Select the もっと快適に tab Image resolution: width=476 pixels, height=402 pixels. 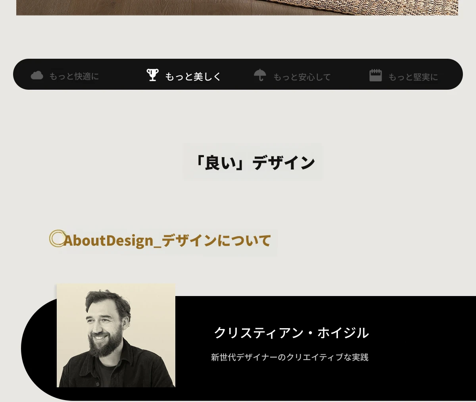tap(65, 75)
